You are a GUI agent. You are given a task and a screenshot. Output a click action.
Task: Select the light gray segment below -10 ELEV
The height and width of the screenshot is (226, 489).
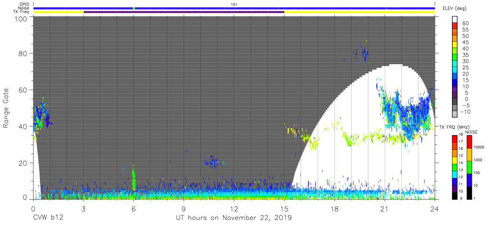pyautogui.click(x=455, y=114)
